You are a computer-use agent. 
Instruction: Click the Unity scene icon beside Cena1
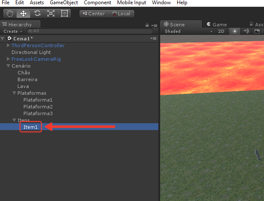pyautogui.click(x=9, y=39)
